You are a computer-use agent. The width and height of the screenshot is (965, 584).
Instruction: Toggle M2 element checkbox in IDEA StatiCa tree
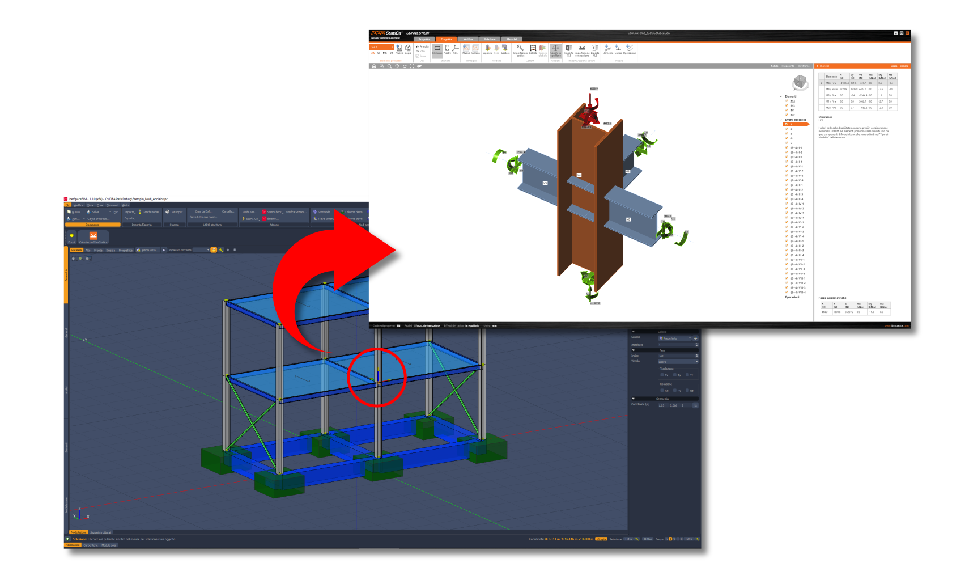coord(787,115)
